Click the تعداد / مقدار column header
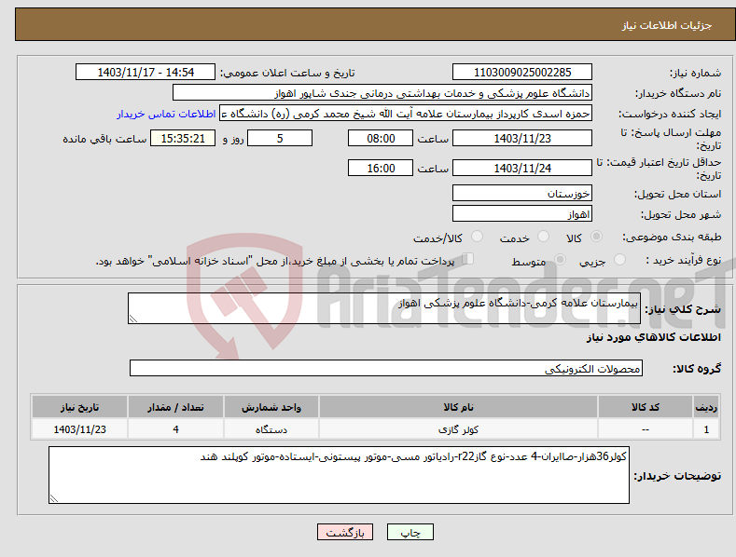736x557 pixels. pyautogui.click(x=175, y=407)
